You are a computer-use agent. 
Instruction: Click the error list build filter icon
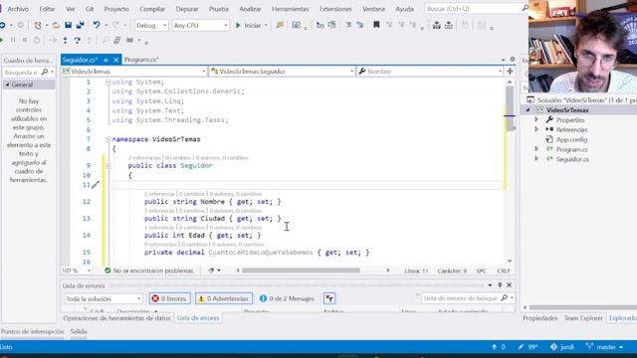329,298
